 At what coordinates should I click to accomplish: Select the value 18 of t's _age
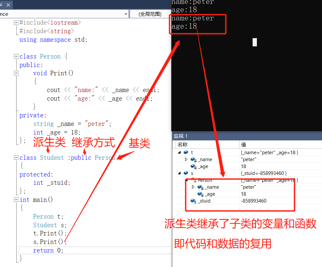click(x=243, y=166)
